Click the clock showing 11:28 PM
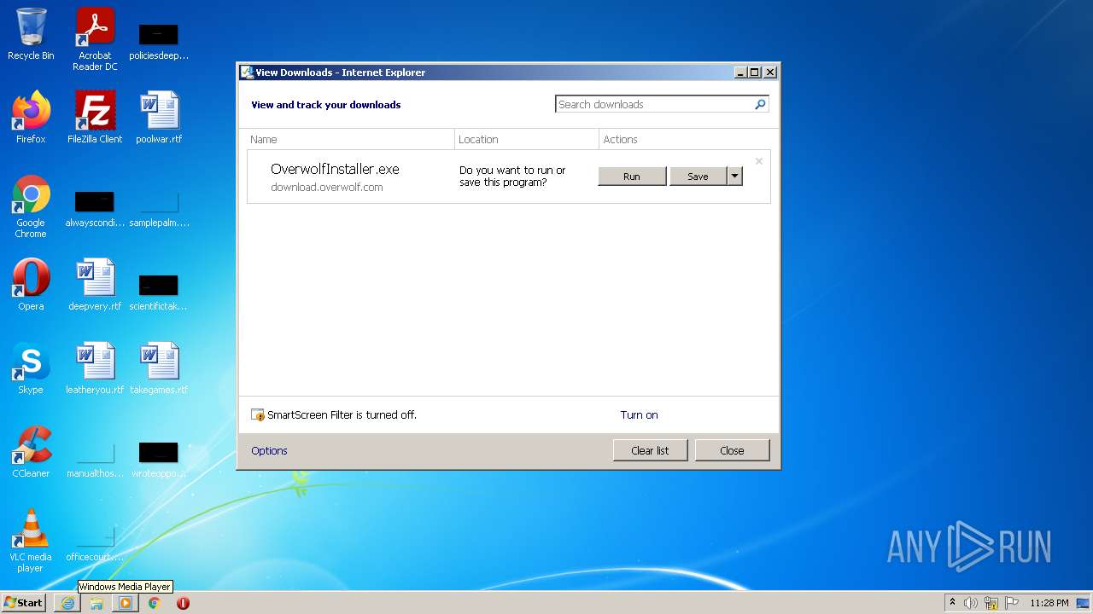This screenshot has width=1093, height=614. click(x=1049, y=603)
